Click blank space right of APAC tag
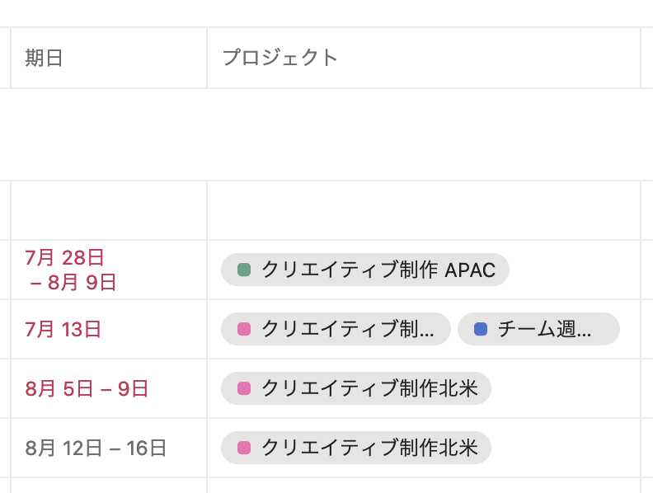 coord(573,270)
